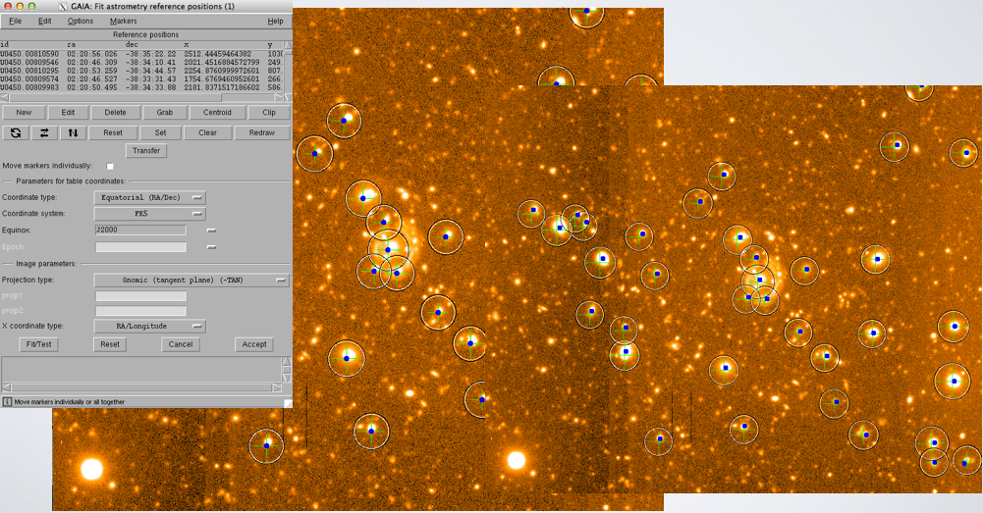
Task: Click the Fit/Test button
Action: click(x=37, y=344)
